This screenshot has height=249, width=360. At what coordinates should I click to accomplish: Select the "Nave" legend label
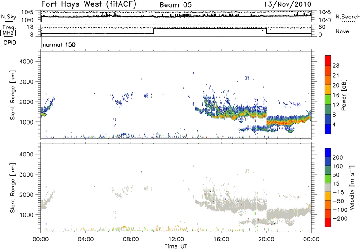coord(342,31)
